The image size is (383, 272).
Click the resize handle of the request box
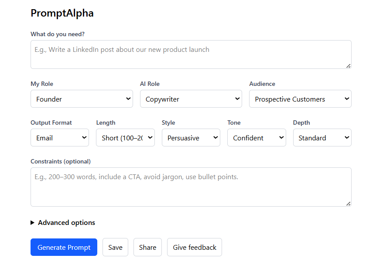[x=348, y=66]
